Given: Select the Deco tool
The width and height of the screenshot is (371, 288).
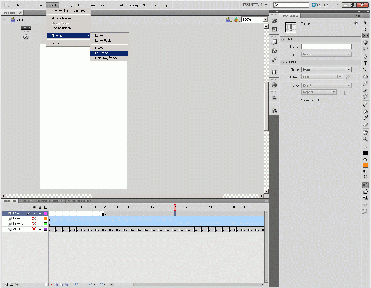Looking at the screenshot, I should 365,97.
